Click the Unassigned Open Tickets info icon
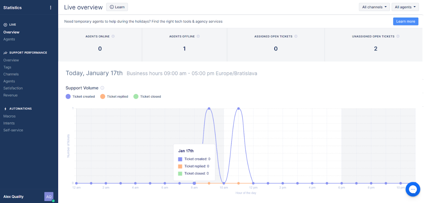The height and width of the screenshot is (203, 424). tap(398, 36)
